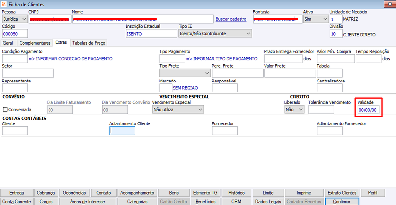Click the Confirmar button
Viewport: 396px width, 205px height.
pos(342,202)
